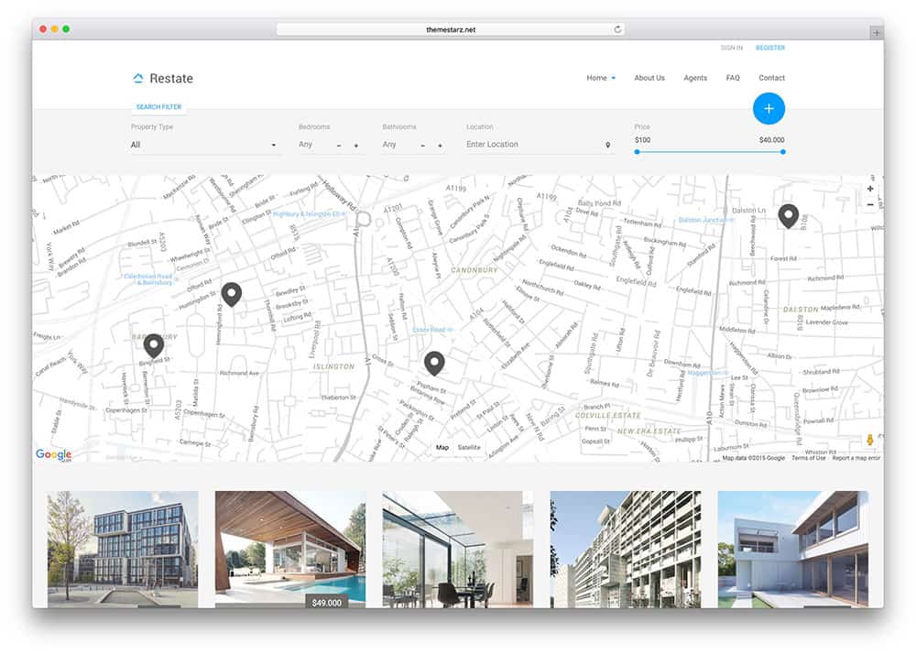This screenshot has width=916, height=654.
Task: Increase Bathrooms with plus stepper
Action: point(440,146)
